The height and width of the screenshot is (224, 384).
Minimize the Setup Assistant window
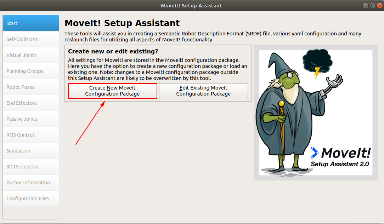click(365, 5)
